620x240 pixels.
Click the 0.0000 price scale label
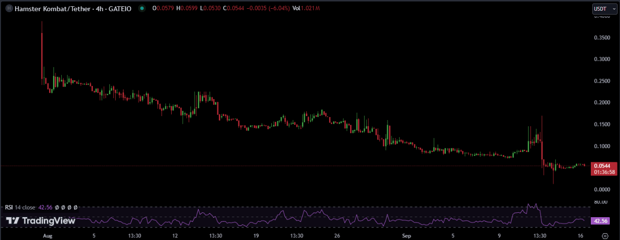602,189
